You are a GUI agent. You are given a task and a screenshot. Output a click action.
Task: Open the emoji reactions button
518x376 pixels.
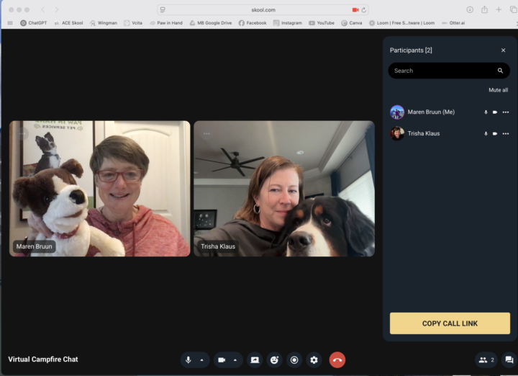click(x=275, y=360)
